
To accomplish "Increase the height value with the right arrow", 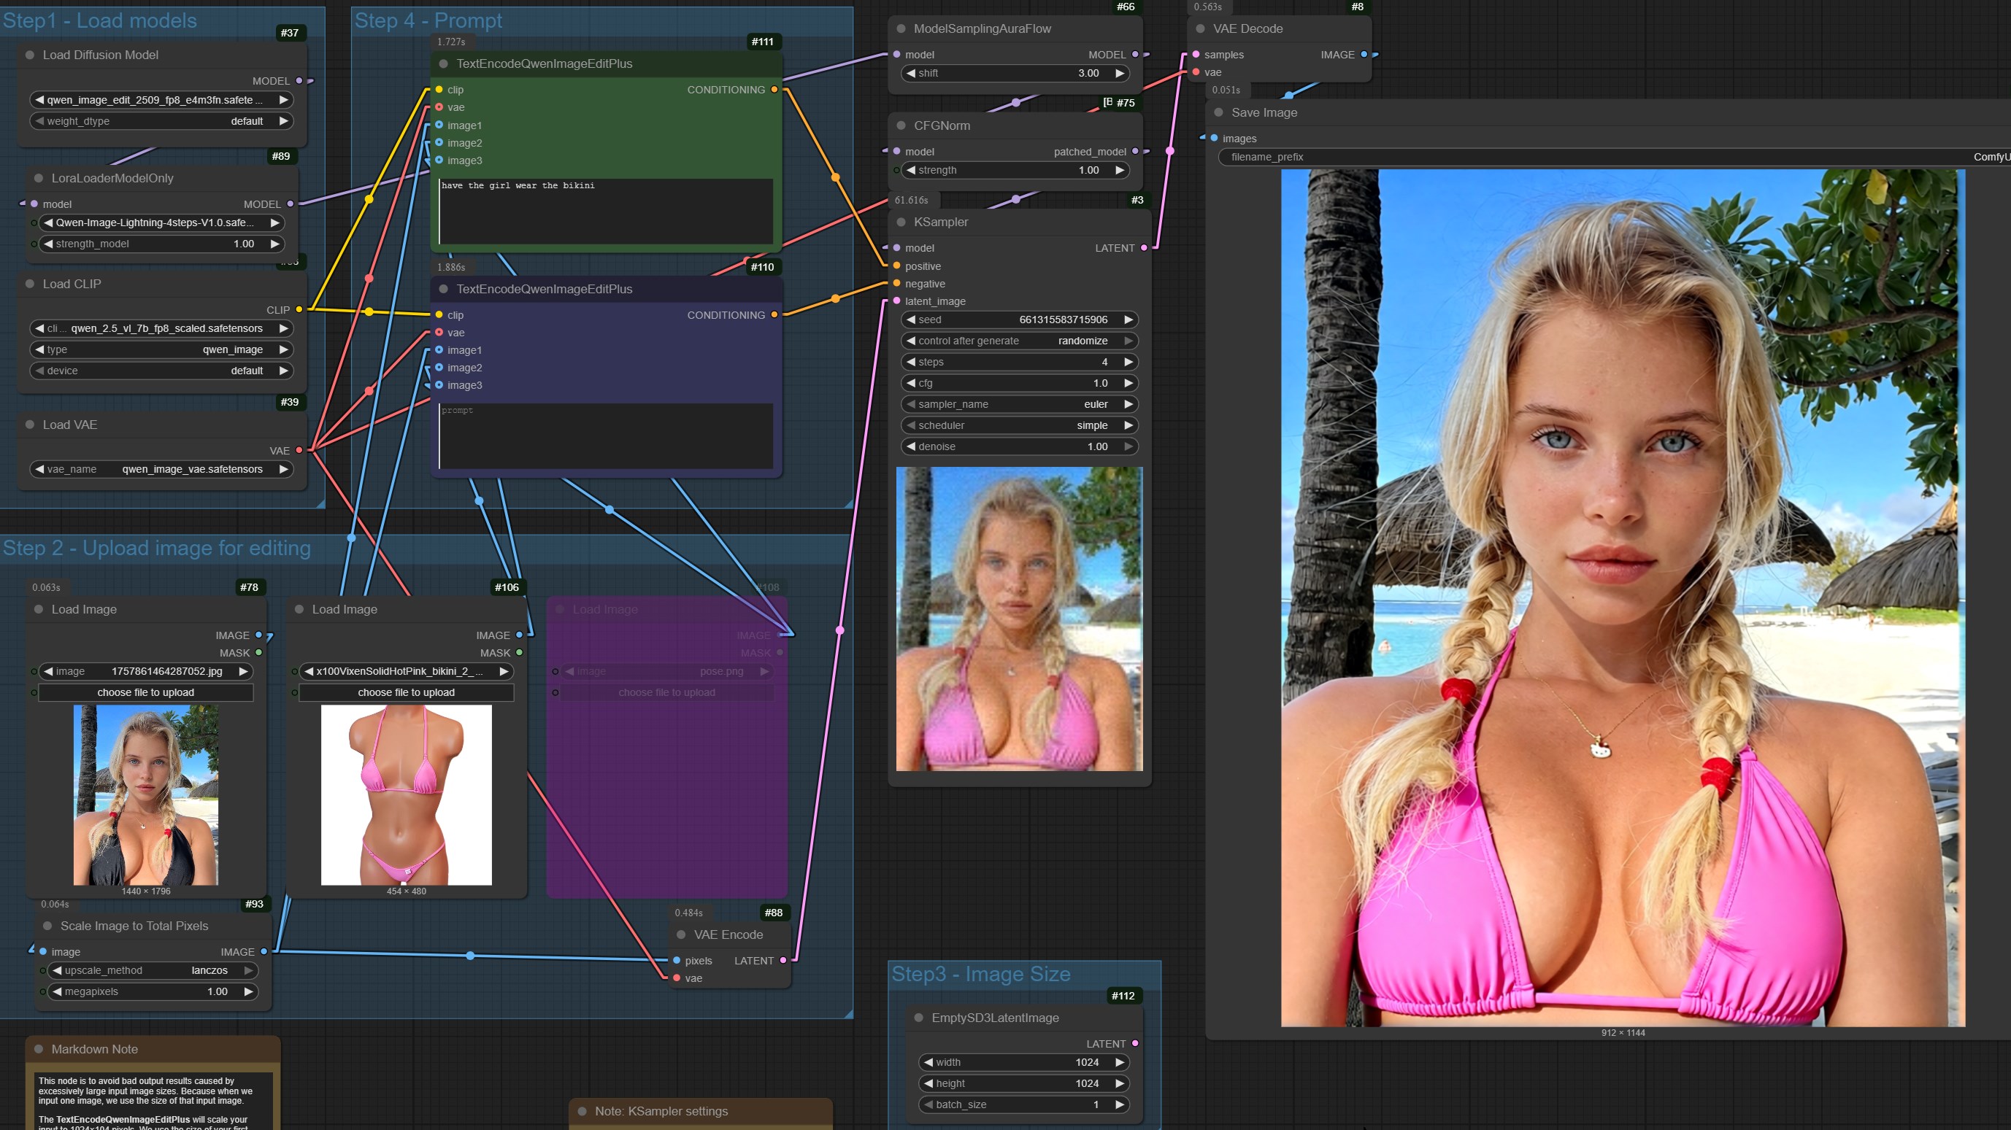I will pos(1120,1084).
